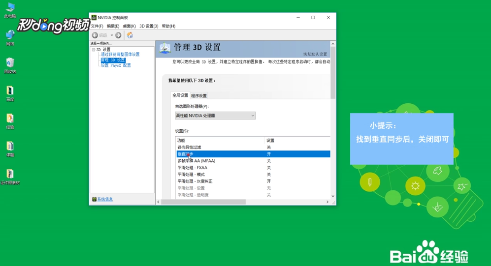Screen dimensions: 491x266
Task: Select the 平滑处理 - 透明度 row
Action: click(253, 195)
